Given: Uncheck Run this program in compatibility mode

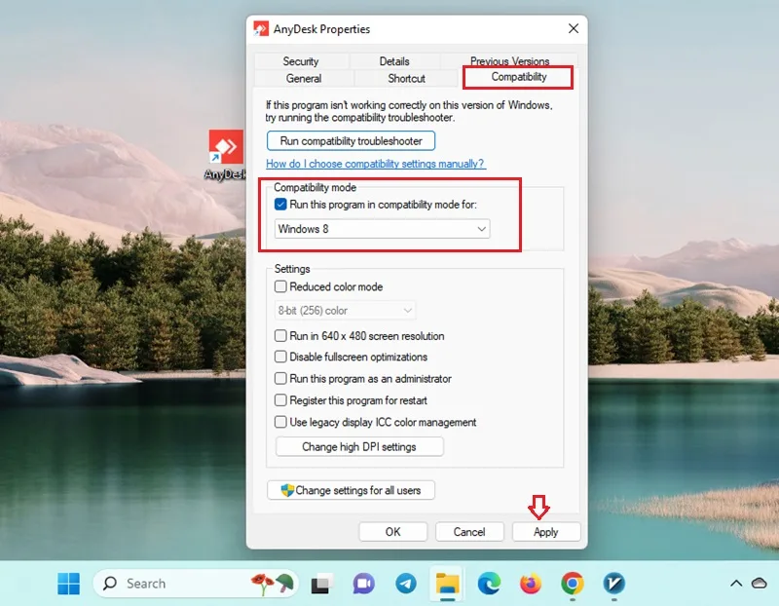Looking at the screenshot, I should click(280, 205).
